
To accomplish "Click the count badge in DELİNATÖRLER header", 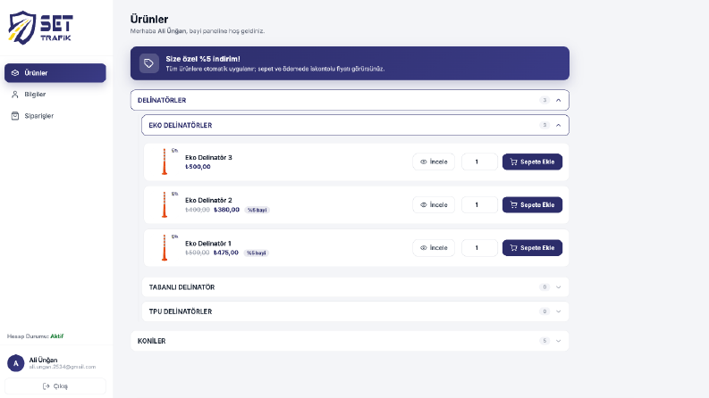I will click(x=544, y=100).
